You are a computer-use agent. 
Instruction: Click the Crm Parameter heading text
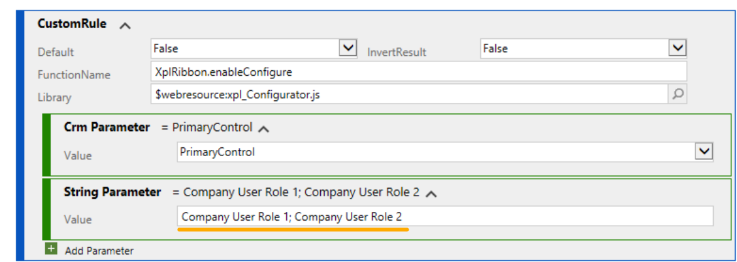pyautogui.click(x=107, y=127)
